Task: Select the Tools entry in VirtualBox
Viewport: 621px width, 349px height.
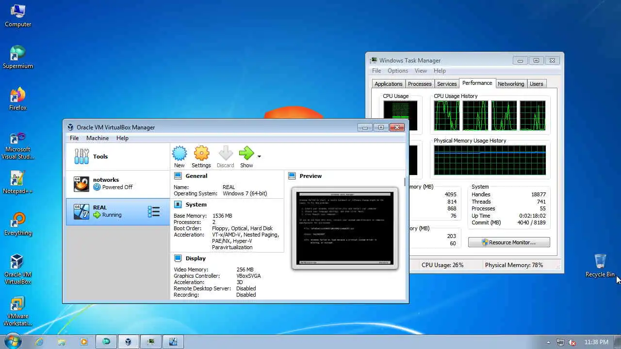Action: 118,157
